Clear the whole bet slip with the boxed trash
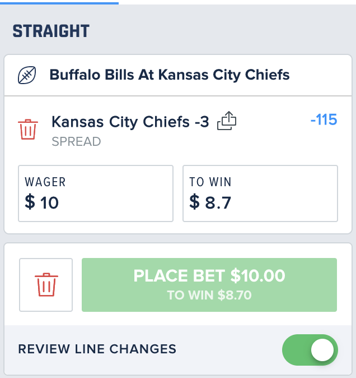This screenshot has width=356, height=378. (46, 285)
